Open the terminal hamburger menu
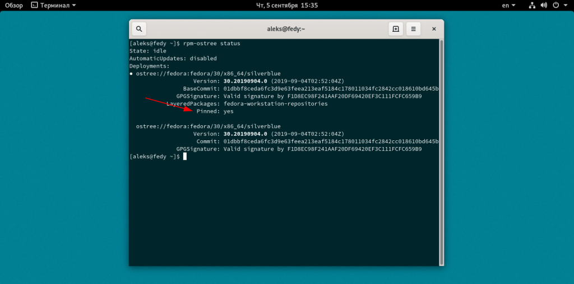 pos(414,29)
